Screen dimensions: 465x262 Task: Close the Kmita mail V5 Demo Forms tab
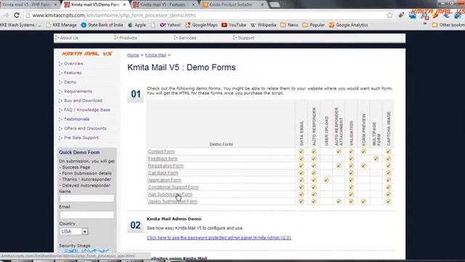pyautogui.click(x=124, y=4)
